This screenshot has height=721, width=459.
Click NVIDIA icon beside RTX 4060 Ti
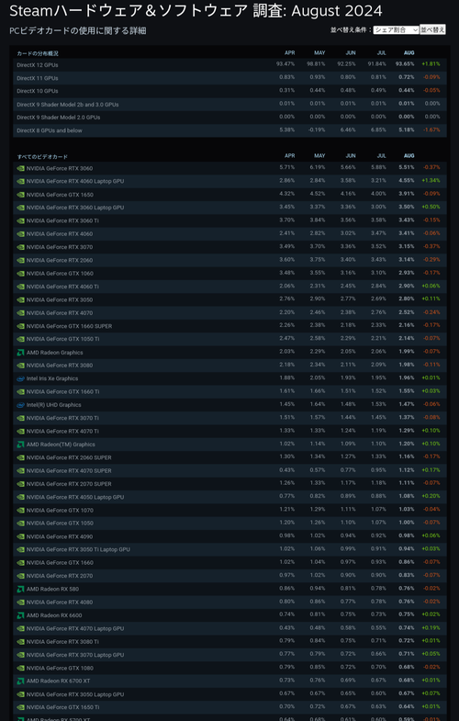pos(21,287)
